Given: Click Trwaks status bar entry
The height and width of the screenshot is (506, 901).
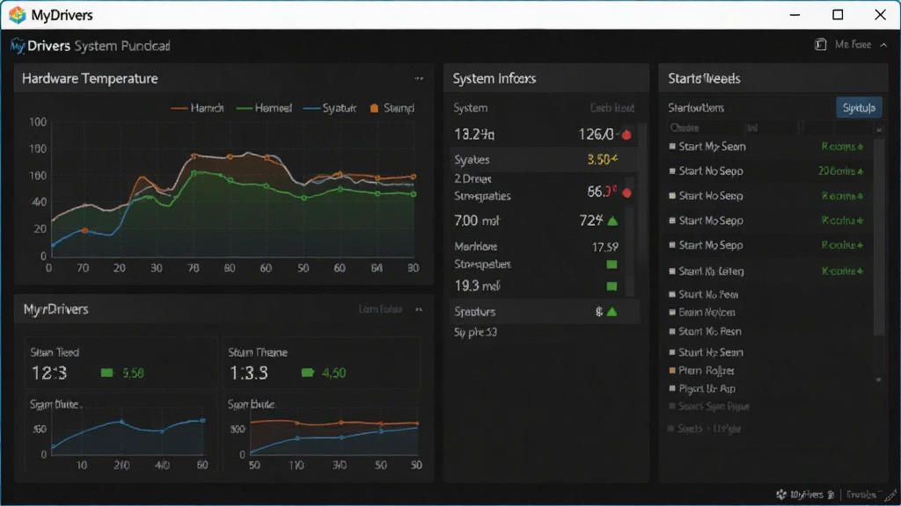Looking at the screenshot, I should pos(861,495).
